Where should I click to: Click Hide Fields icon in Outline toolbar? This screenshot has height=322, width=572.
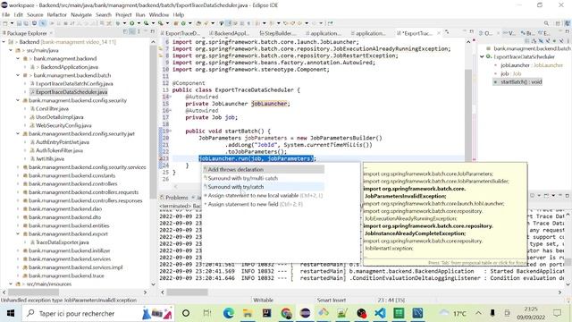coord(541,41)
